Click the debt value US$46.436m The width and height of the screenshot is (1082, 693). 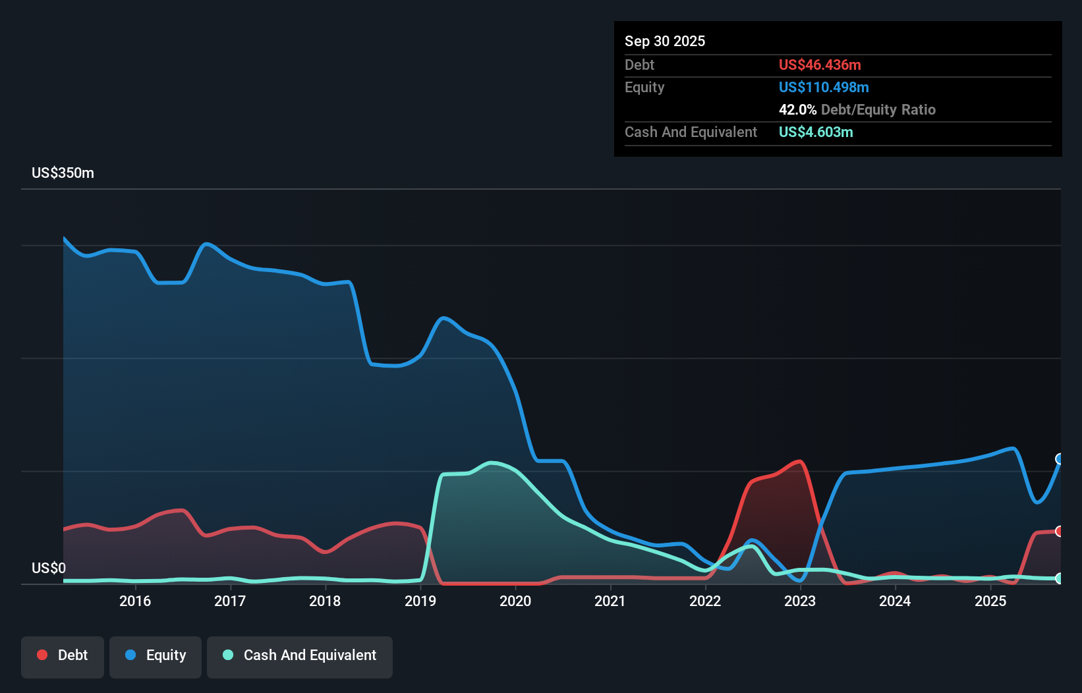[x=820, y=65]
